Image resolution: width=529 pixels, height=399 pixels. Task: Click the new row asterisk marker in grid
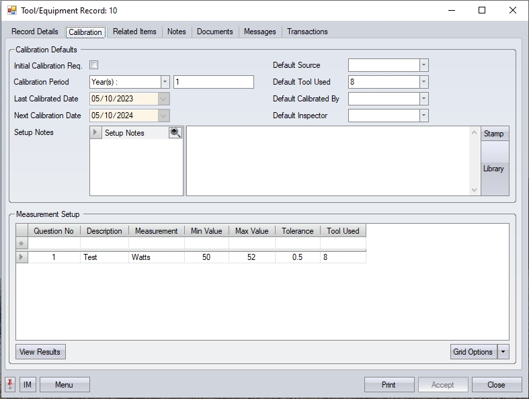point(22,243)
